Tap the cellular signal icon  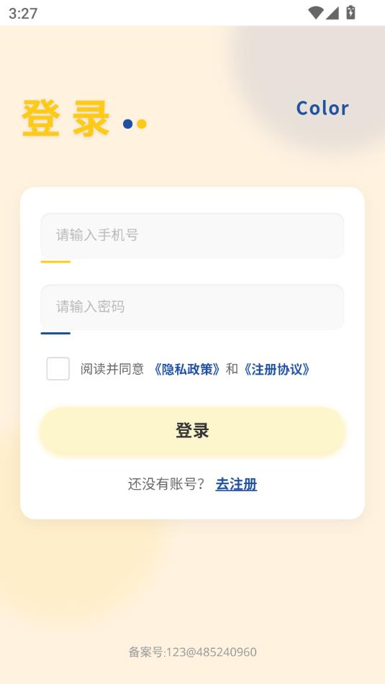[x=332, y=13]
